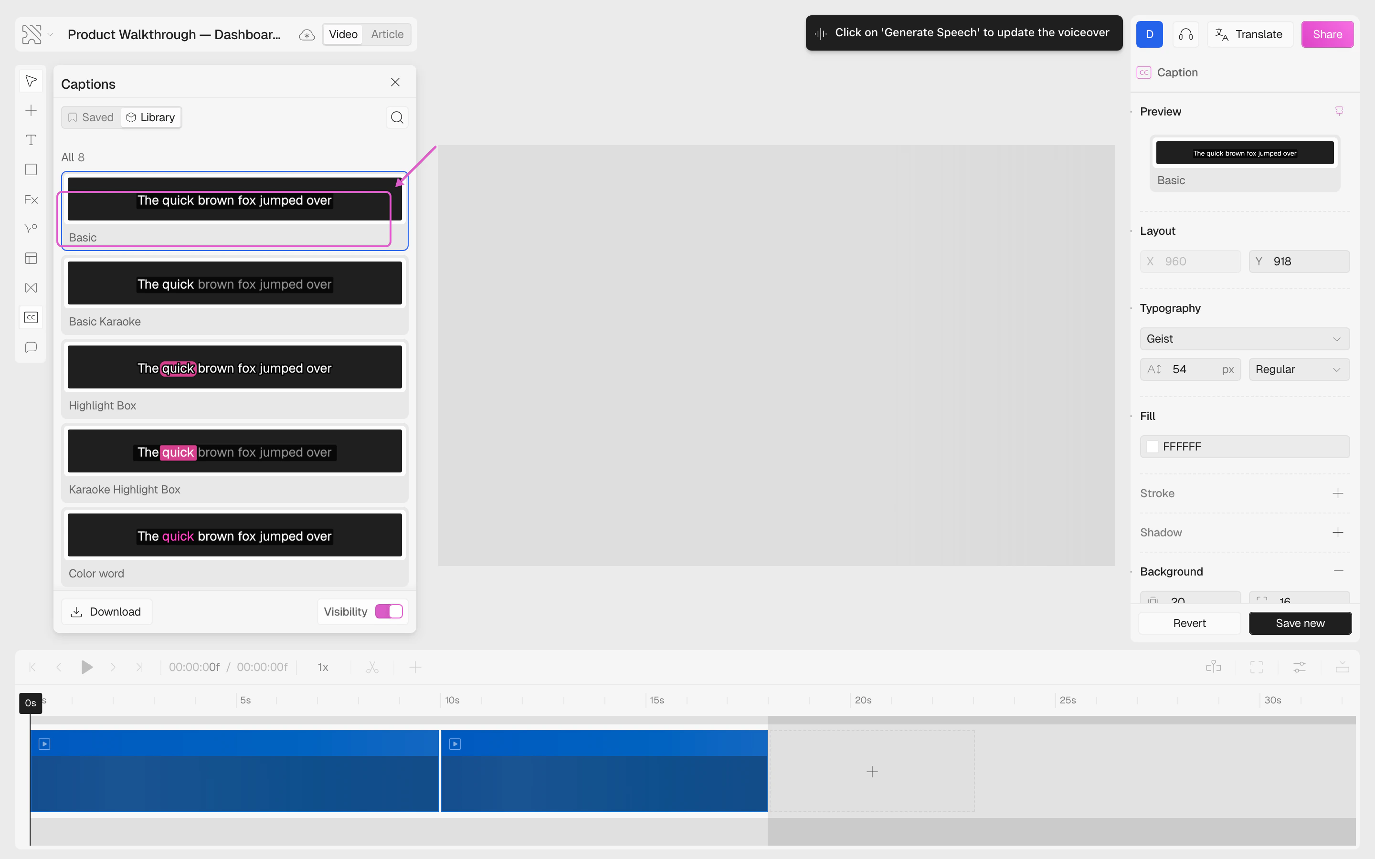This screenshot has height=859, width=1375.
Task: Select the rectangle shape tool
Action: pos(31,170)
